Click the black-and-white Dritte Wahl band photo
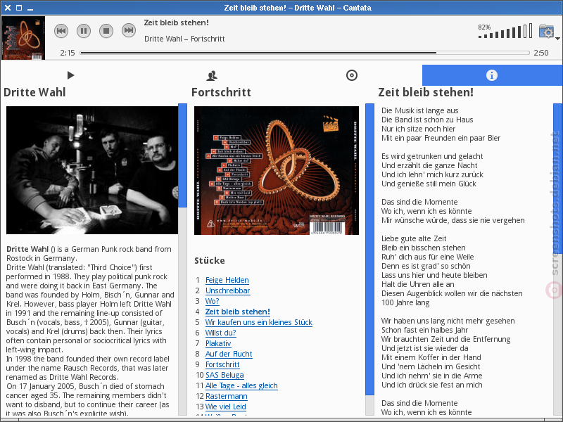The height and width of the screenshot is (422, 563). click(92, 170)
